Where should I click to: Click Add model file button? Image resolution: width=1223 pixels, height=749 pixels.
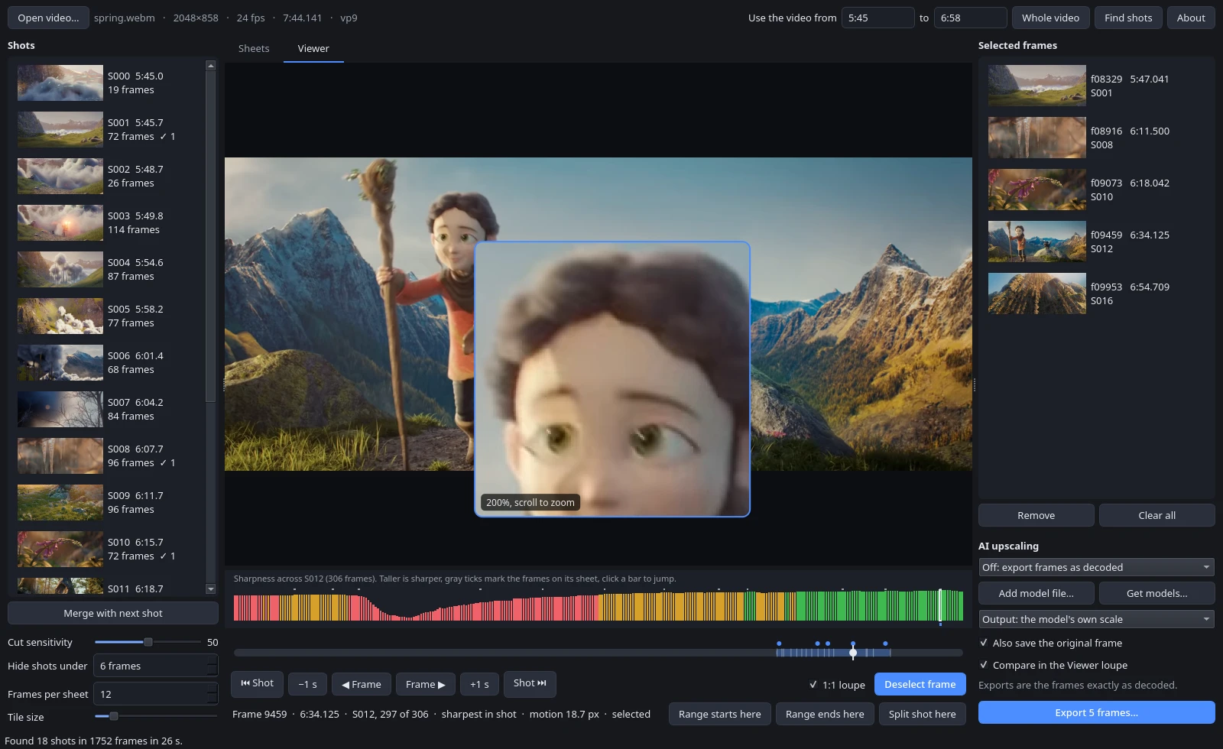tap(1036, 593)
